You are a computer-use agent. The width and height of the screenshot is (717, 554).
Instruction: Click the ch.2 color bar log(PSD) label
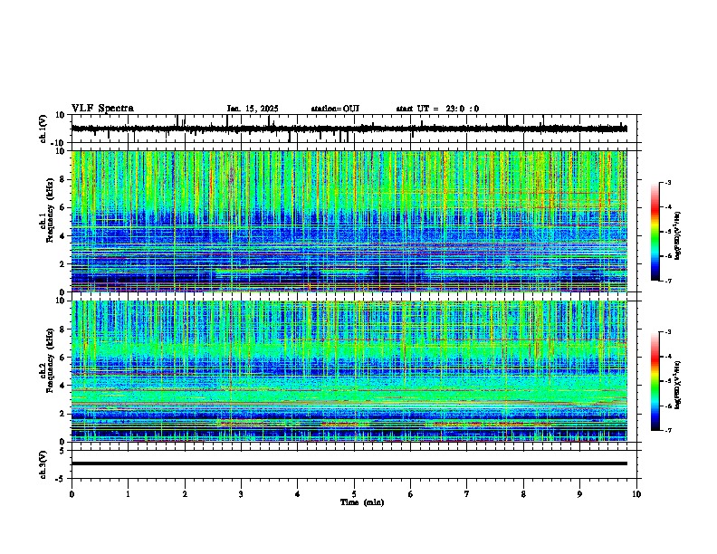(677, 385)
